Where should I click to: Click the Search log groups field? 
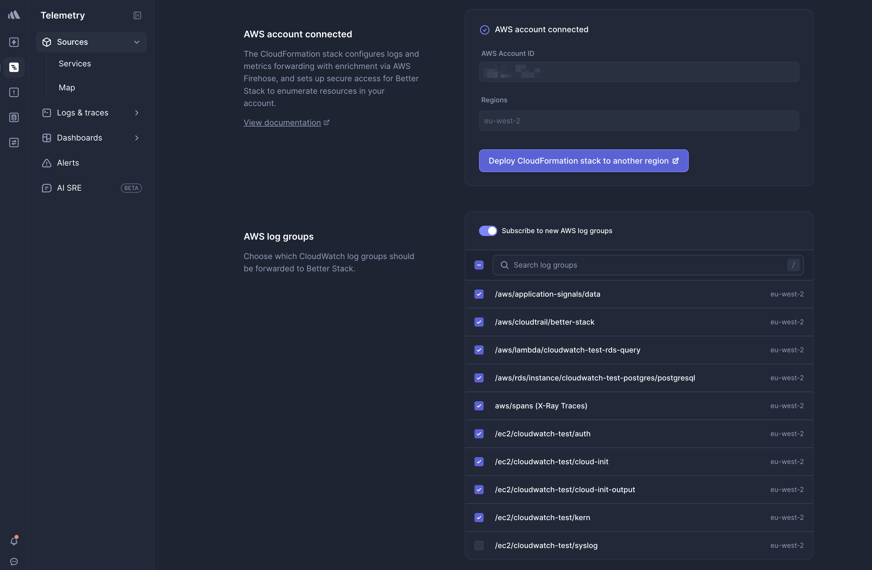point(649,265)
